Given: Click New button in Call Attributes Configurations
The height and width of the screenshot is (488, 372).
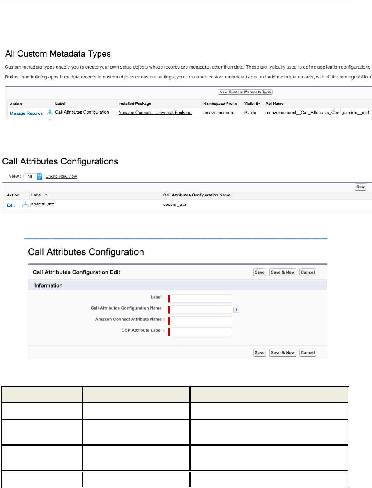Looking at the screenshot, I should [360, 186].
